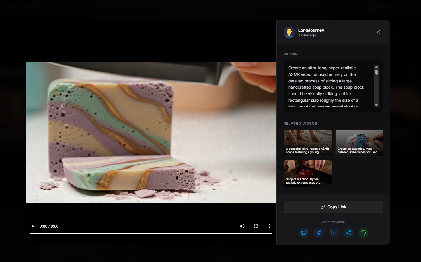Screen dimensions: 421x262
Task: Open the generic share options icon
Action: tap(348, 233)
